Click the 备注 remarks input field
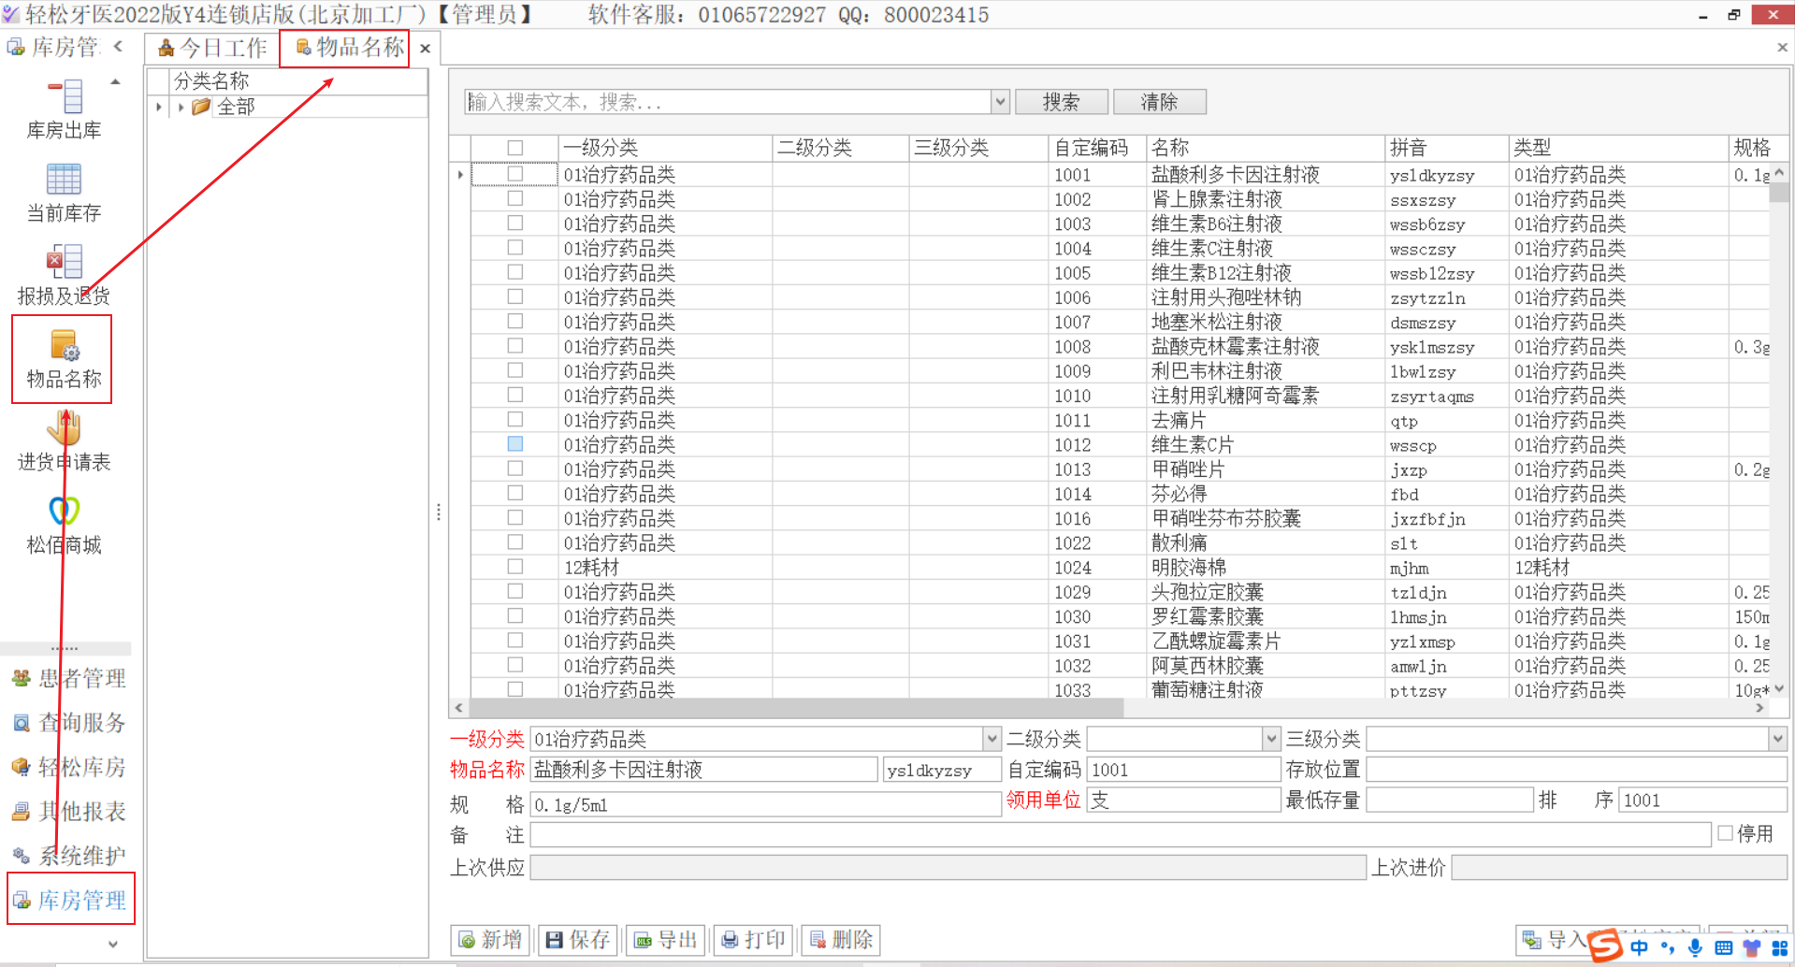The width and height of the screenshot is (1795, 967). pos(1121,834)
